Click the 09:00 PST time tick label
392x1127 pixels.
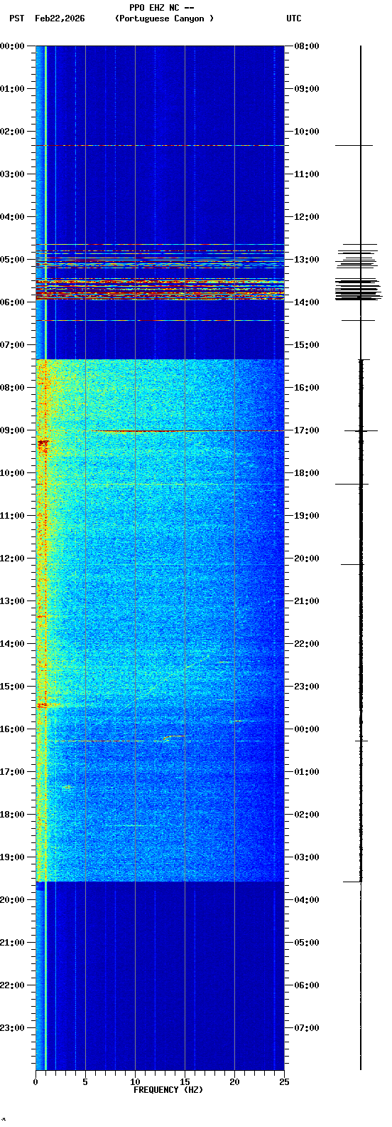[12, 430]
